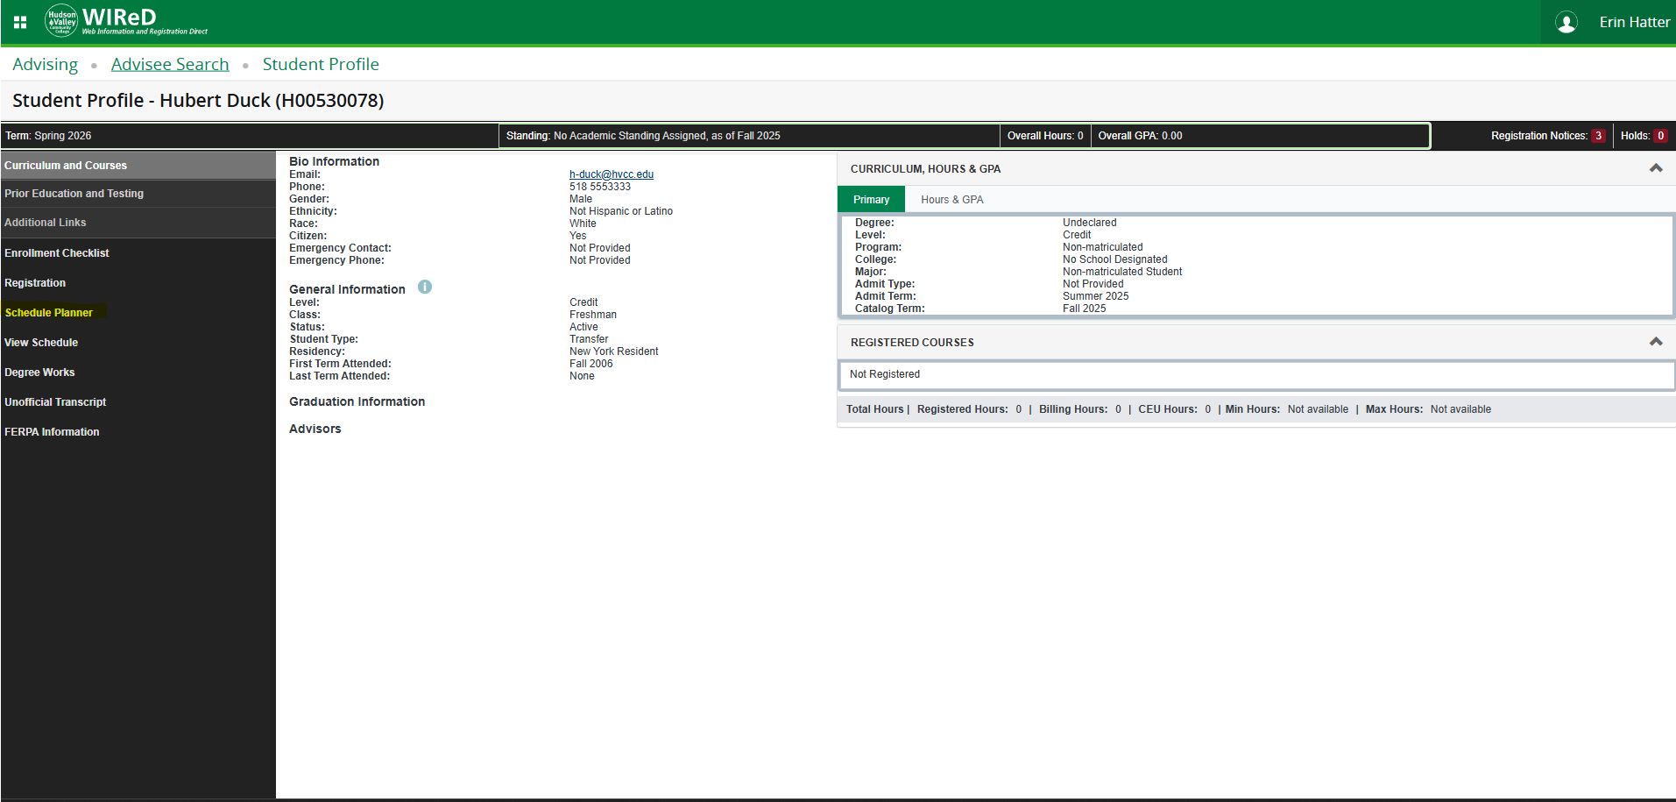Select the Primary curriculum tab
The height and width of the screenshot is (802, 1676).
pos(871,200)
